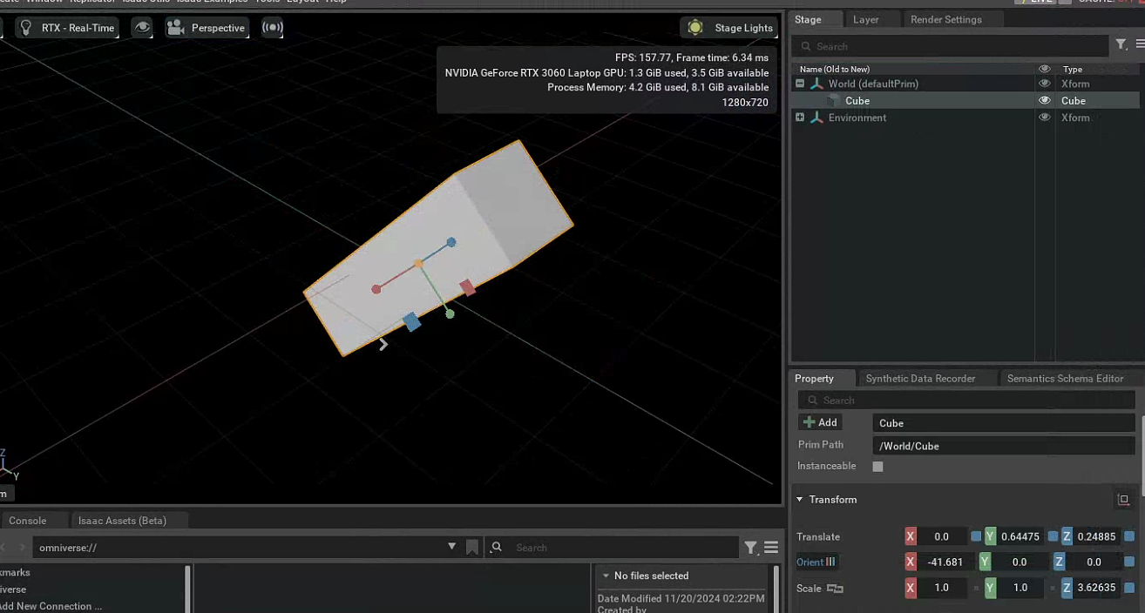This screenshot has height=613, width=1145.
Task: Click the blue square plane handle on gizmo
Action: click(x=412, y=322)
